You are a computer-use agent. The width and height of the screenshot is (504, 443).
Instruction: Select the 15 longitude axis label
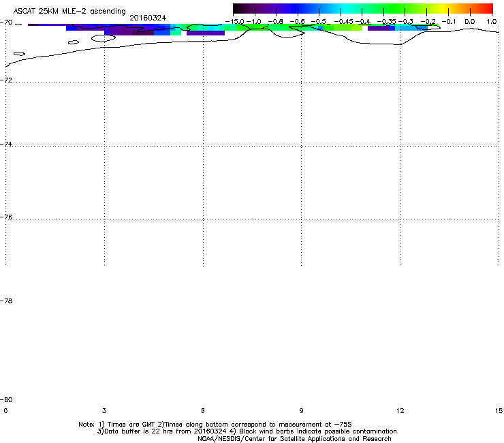point(499,410)
